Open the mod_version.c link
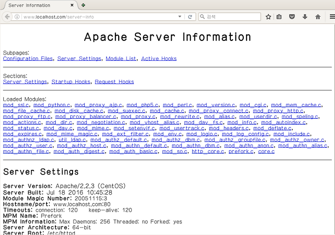The height and width of the screenshot is (235, 335). 216,105
